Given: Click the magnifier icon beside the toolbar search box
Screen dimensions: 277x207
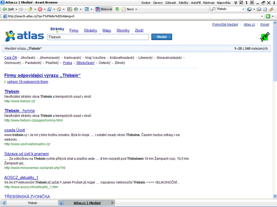Looking at the screenshot, I should pos(213,9).
